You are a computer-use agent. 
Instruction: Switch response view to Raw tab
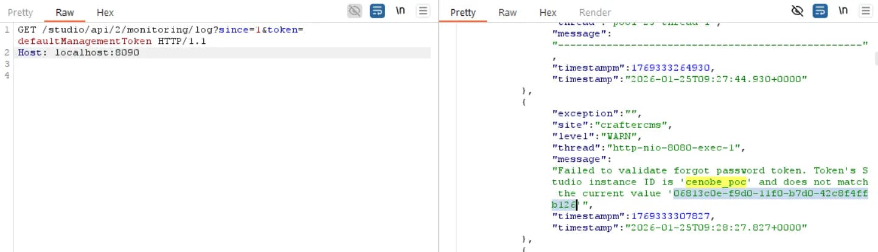tap(507, 12)
